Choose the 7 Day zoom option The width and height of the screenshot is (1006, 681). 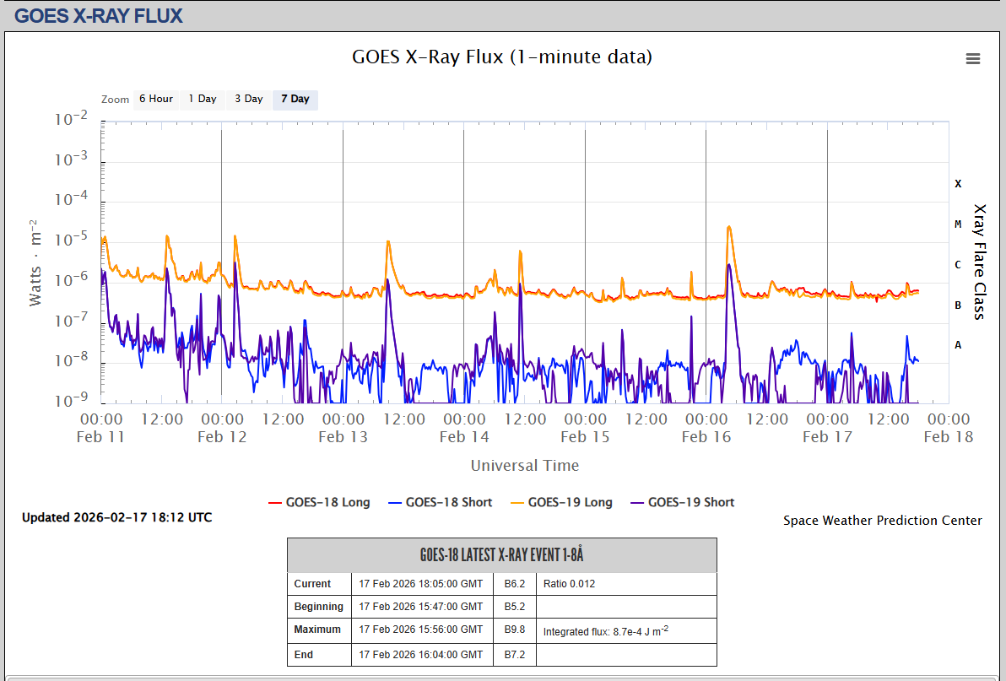[x=295, y=100]
